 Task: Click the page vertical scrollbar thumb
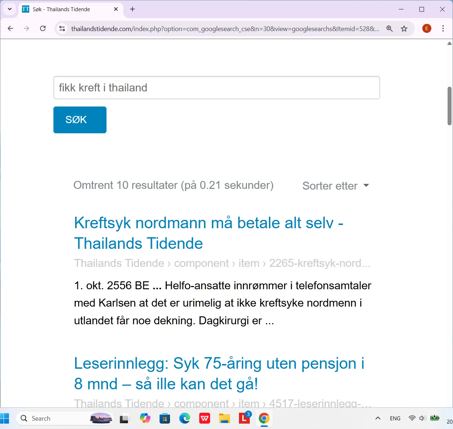(x=449, y=106)
